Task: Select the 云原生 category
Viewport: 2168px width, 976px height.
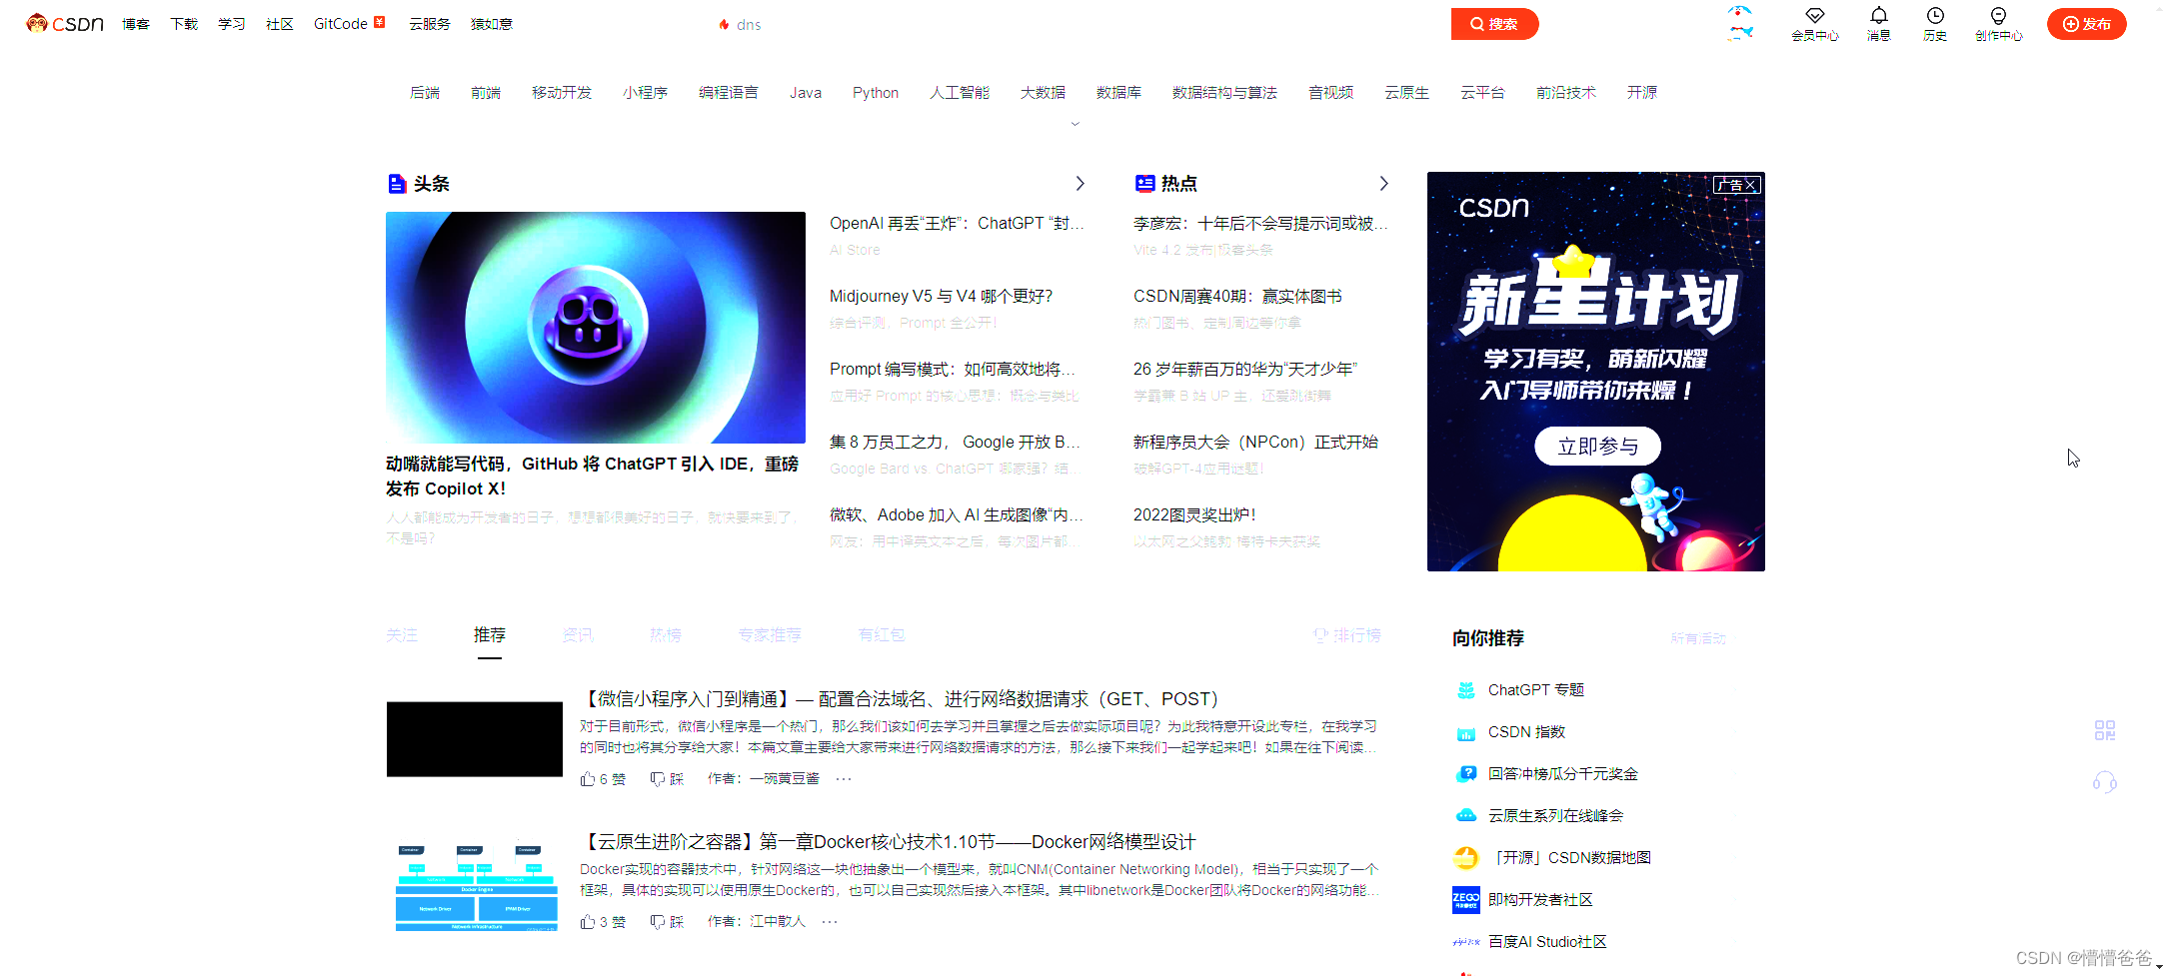Action: click(1406, 93)
